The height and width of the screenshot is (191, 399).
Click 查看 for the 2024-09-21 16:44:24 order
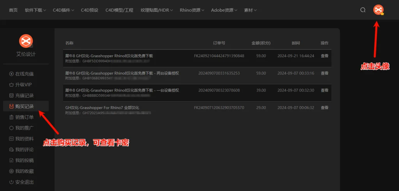coord(325,56)
